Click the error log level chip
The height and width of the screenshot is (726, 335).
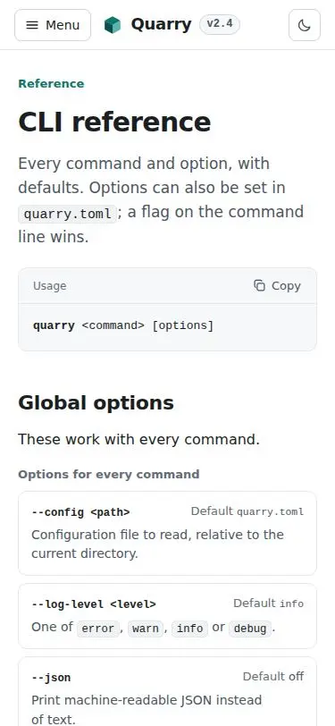(x=97, y=629)
